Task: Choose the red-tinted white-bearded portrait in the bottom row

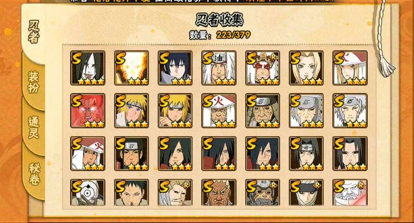Action: tap(350, 193)
